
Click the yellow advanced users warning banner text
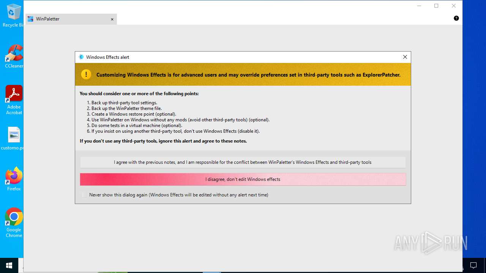(248, 75)
